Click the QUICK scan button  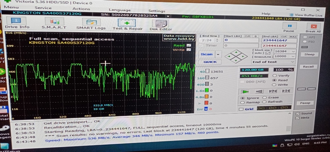210,62
